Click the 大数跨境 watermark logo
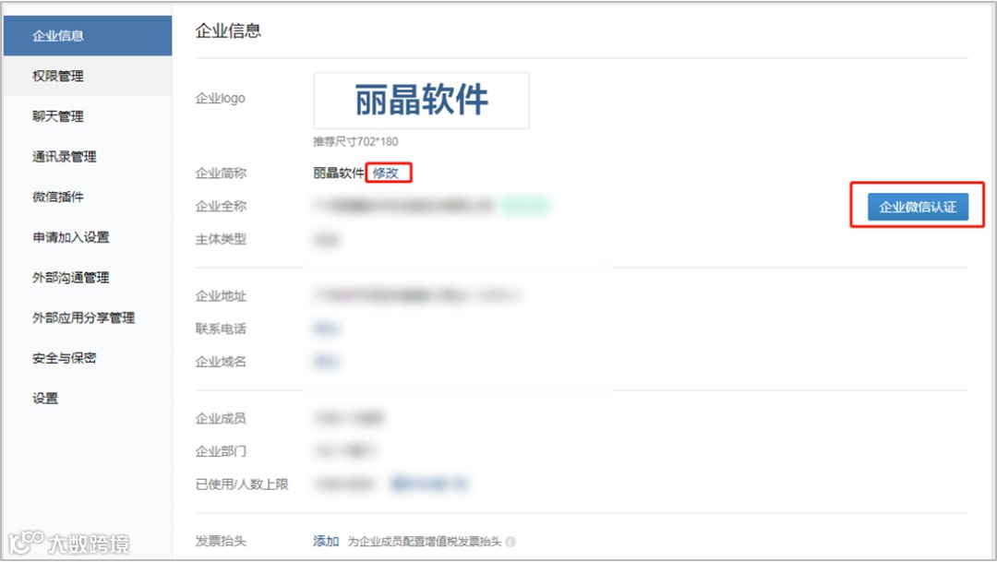This screenshot has width=997, height=562. click(68, 543)
